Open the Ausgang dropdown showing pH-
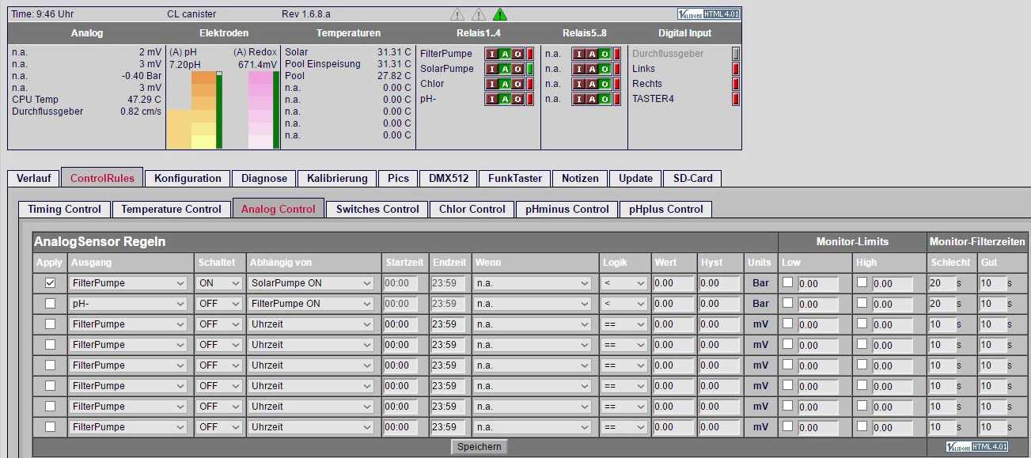The height and width of the screenshot is (458, 1031). 128,303
